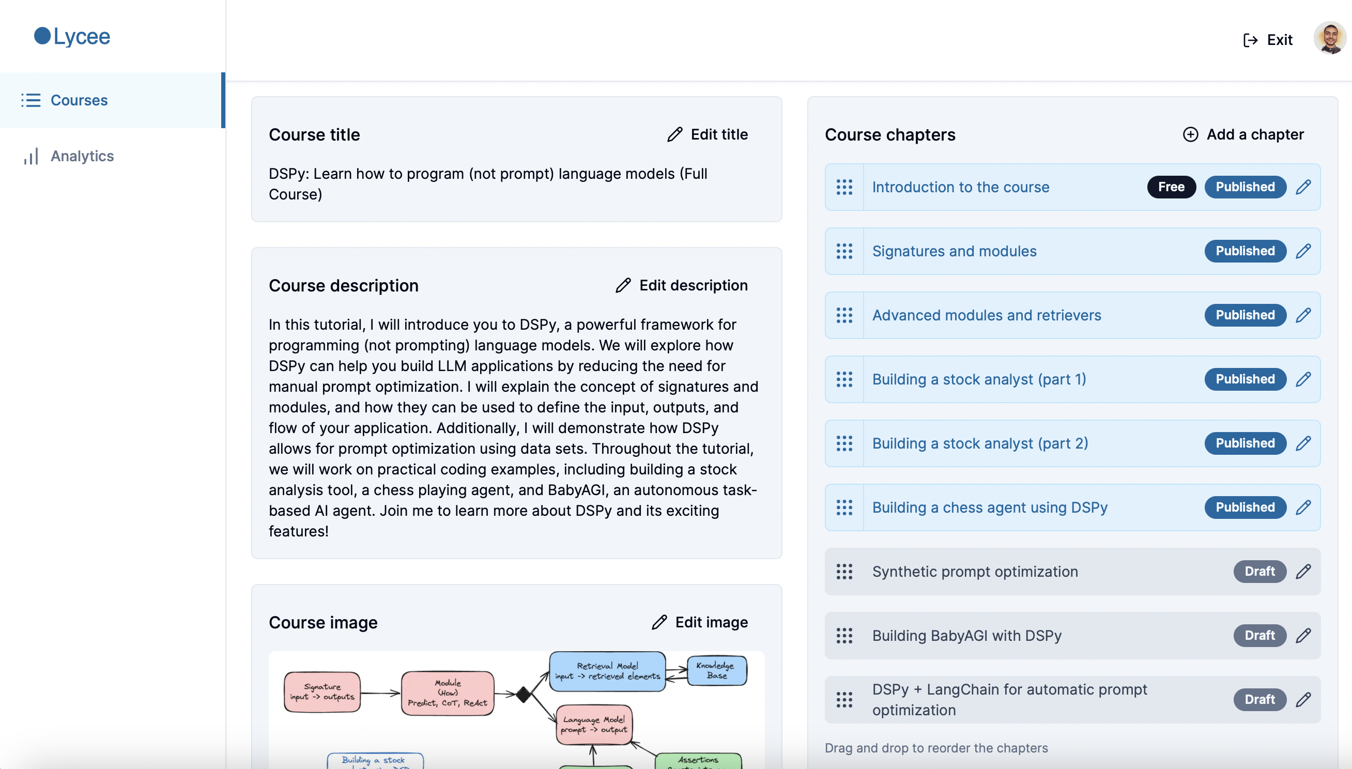Click pencil icon for Introduction to the course
The image size is (1352, 769).
coord(1303,187)
